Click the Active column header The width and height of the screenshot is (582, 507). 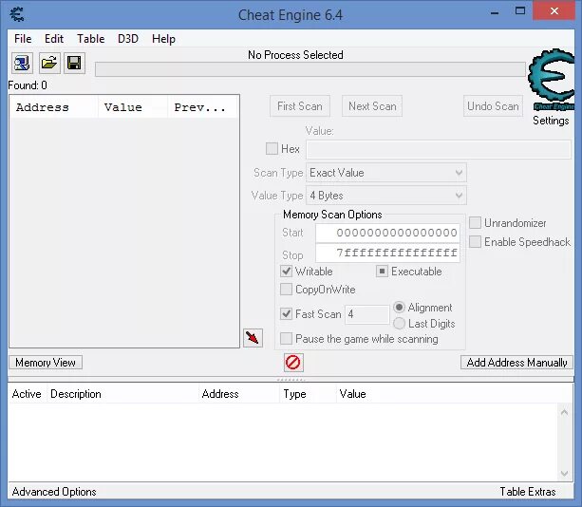tap(27, 394)
